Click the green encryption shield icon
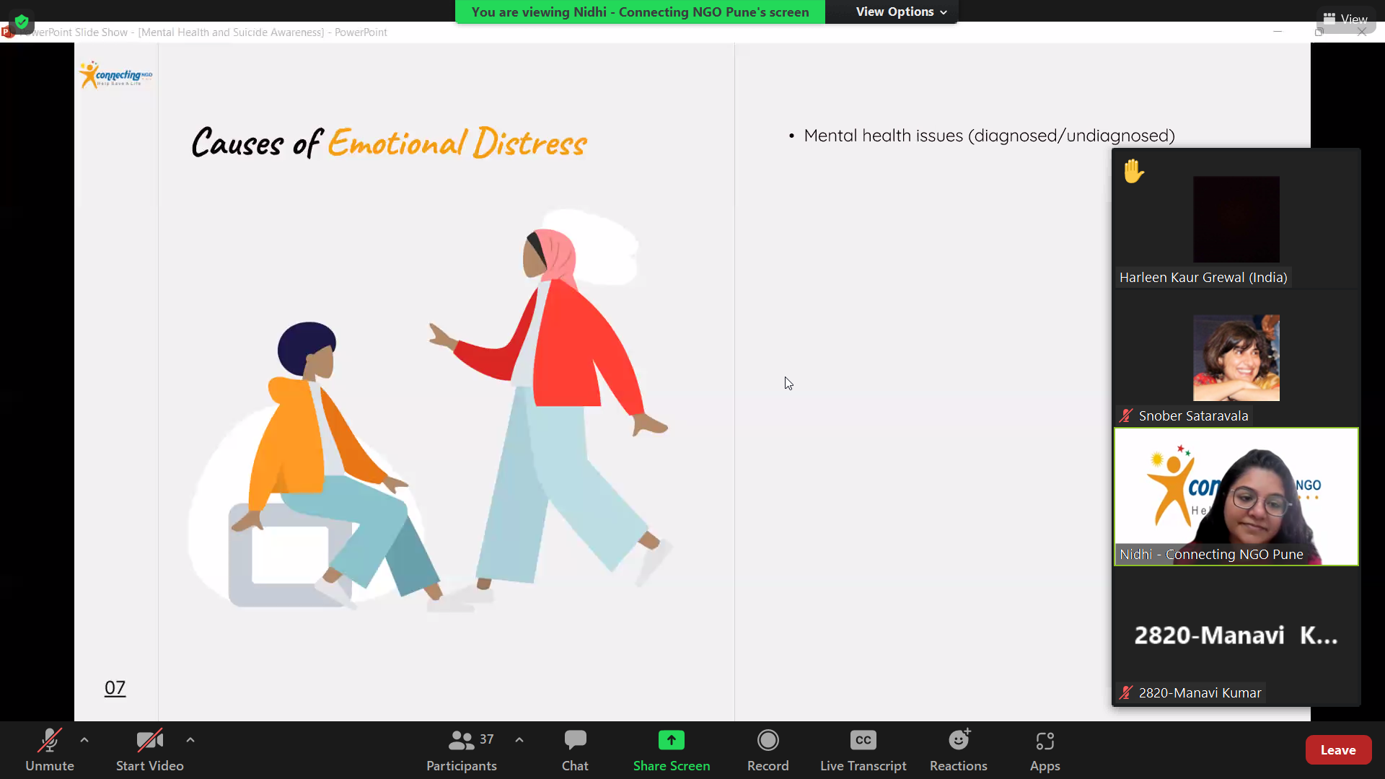Image resolution: width=1385 pixels, height=779 pixels. [22, 21]
